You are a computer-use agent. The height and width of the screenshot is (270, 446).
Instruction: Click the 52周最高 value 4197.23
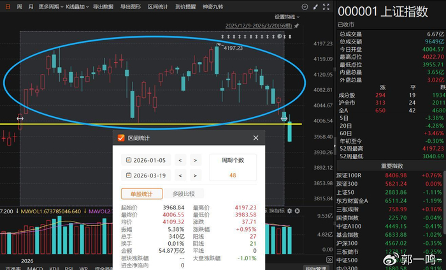click(x=433, y=148)
